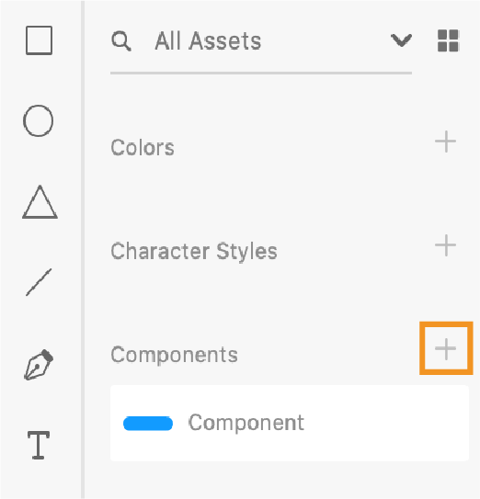Screen dimensions: 480x499
Task: Click the blue component thumbnail
Action: click(x=148, y=424)
